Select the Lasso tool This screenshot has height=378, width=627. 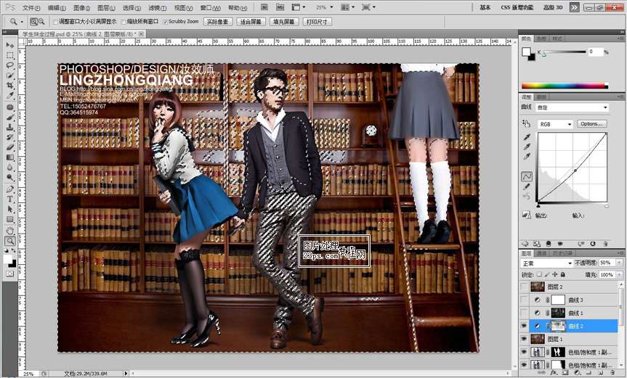(10, 65)
